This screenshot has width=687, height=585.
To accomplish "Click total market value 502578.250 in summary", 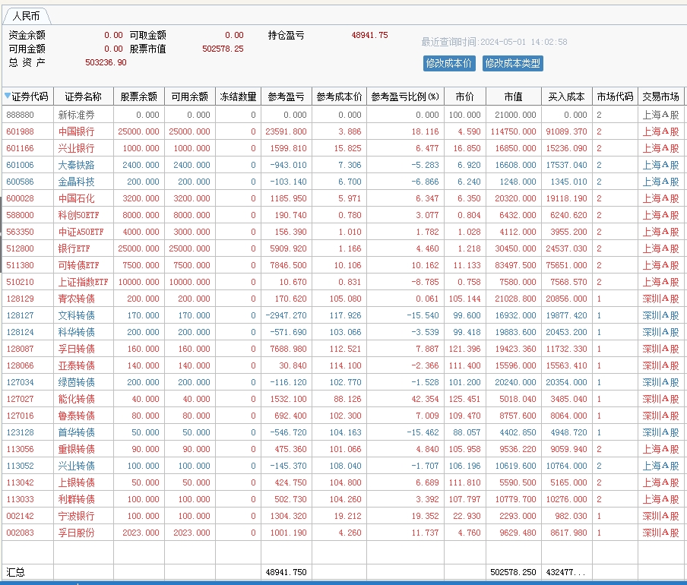I will pyautogui.click(x=513, y=572).
